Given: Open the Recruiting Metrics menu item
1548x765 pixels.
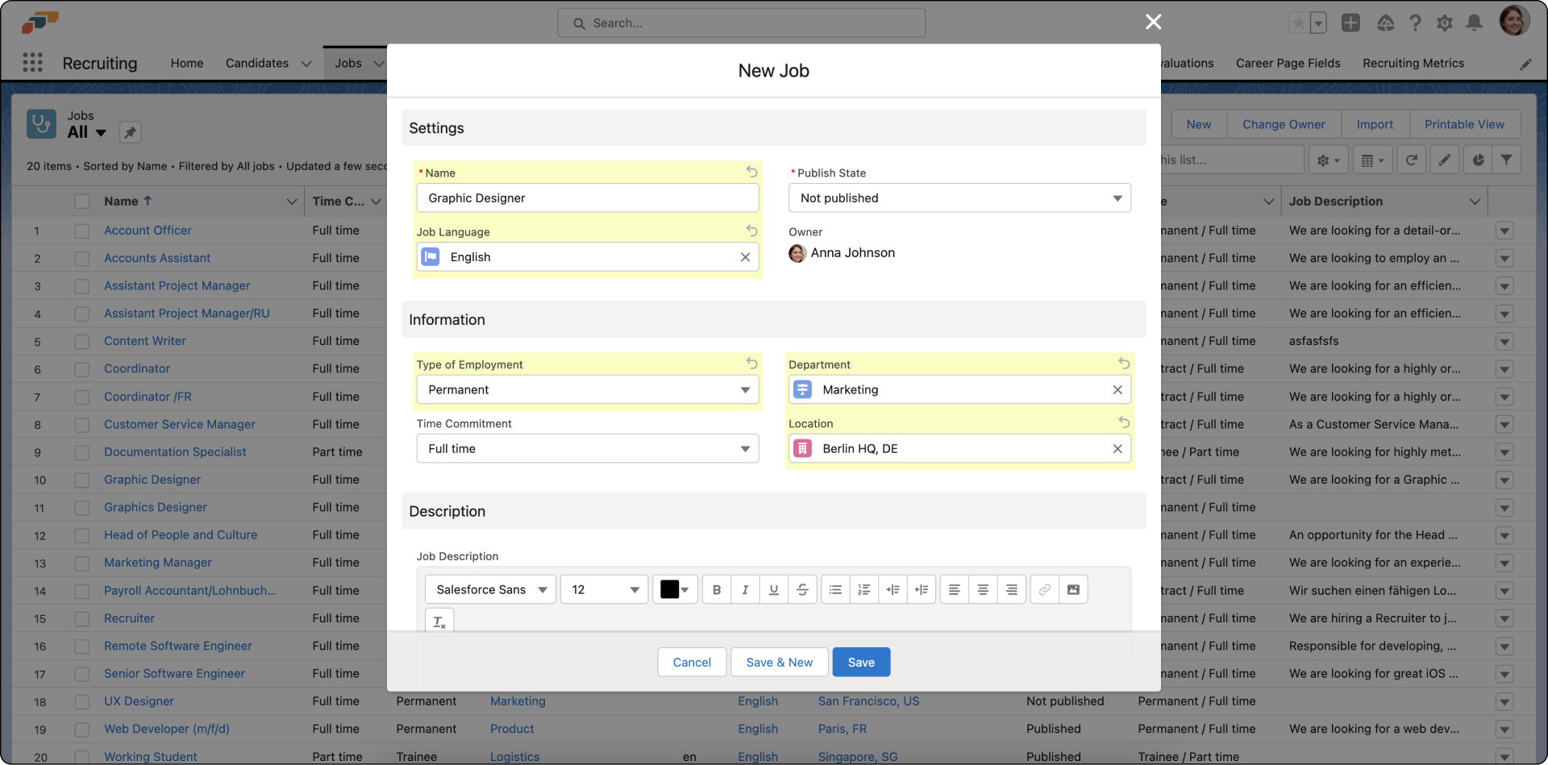Looking at the screenshot, I should click(1413, 63).
